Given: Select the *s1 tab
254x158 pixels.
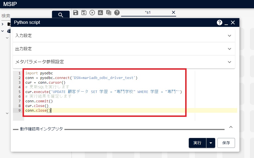Looking at the screenshot, I should point(148,12).
